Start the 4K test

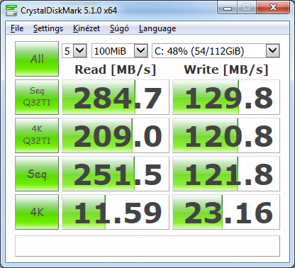coord(37,212)
